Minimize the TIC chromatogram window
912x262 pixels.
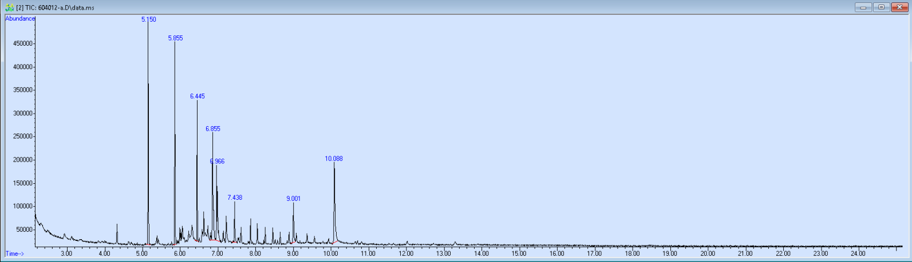pyautogui.click(x=863, y=7)
